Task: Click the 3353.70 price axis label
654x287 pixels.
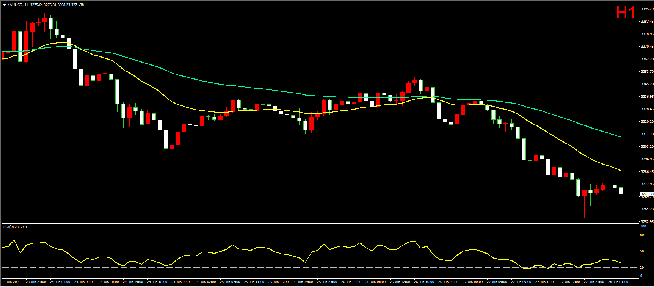Action: [647, 71]
